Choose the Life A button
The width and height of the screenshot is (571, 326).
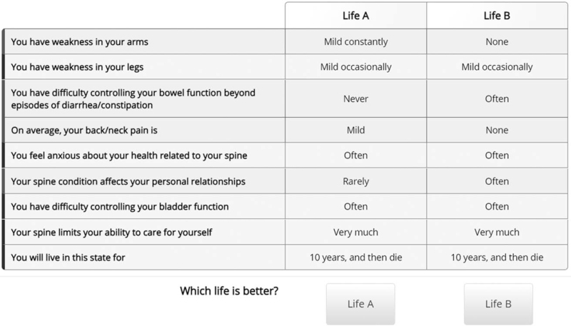click(x=360, y=304)
